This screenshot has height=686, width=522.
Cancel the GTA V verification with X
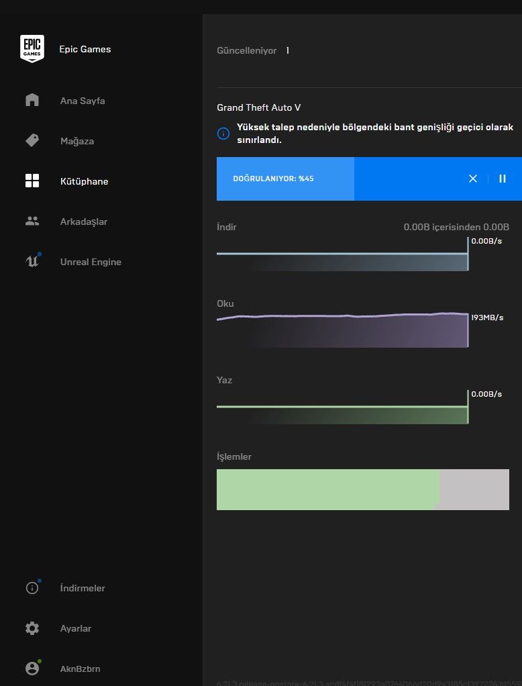click(x=472, y=179)
